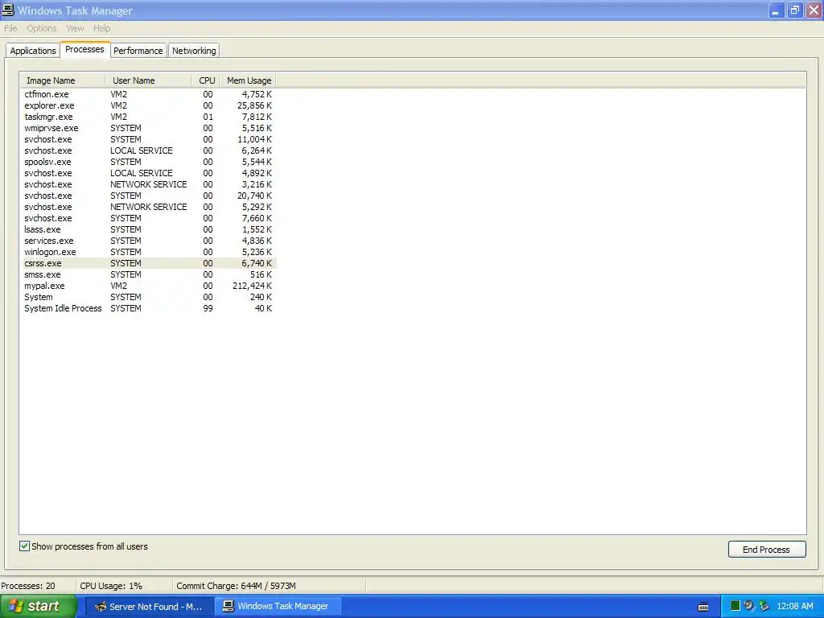Screen dimensions: 824x618
Task: Click the CPU Usage: 1% status entry
Action: (x=111, y=586)
